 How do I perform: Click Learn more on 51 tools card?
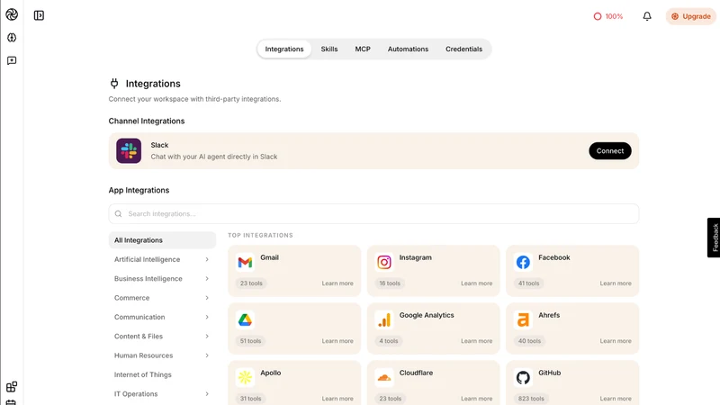coord(337,341)
